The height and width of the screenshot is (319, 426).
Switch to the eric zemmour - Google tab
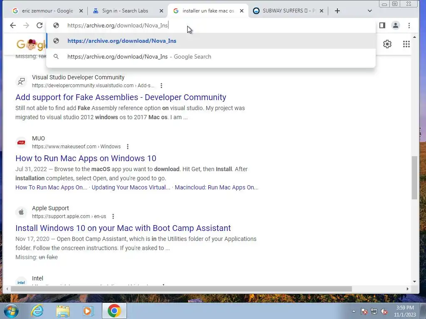coord(47,11)
